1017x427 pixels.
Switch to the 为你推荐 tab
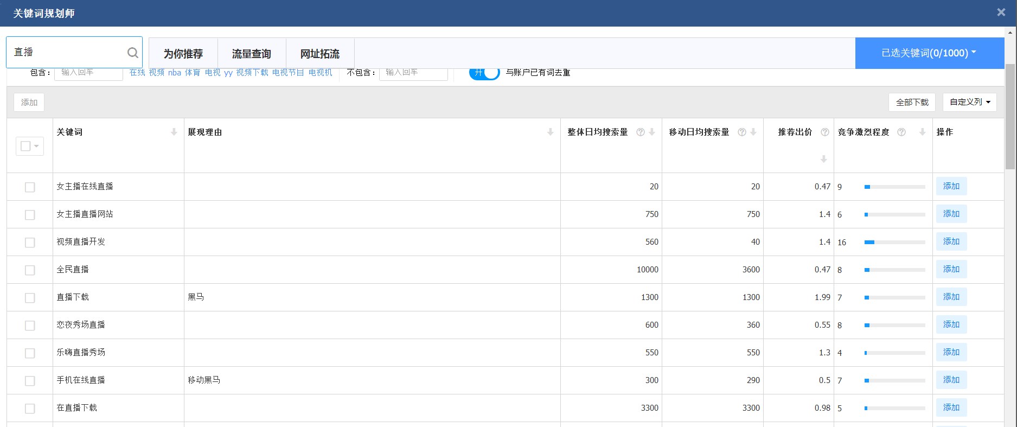tap(183, 54)
